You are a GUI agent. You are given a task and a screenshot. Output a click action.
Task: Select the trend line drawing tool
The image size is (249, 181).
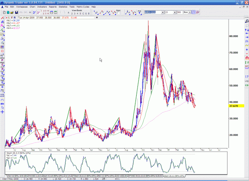click(x=2, y=18)
